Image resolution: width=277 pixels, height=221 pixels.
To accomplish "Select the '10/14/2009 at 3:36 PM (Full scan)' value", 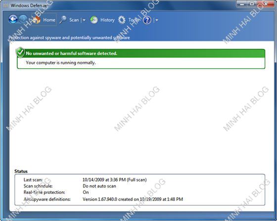I will tap(115, 180).
